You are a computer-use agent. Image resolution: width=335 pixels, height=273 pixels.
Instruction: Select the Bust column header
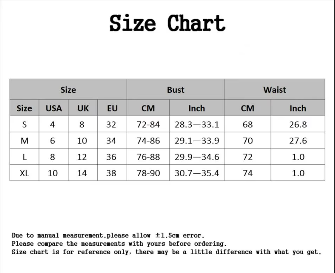tap(175, 90)
